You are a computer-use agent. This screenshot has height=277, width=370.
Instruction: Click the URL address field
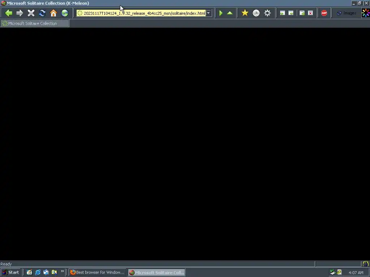click(x=141, y=13)
